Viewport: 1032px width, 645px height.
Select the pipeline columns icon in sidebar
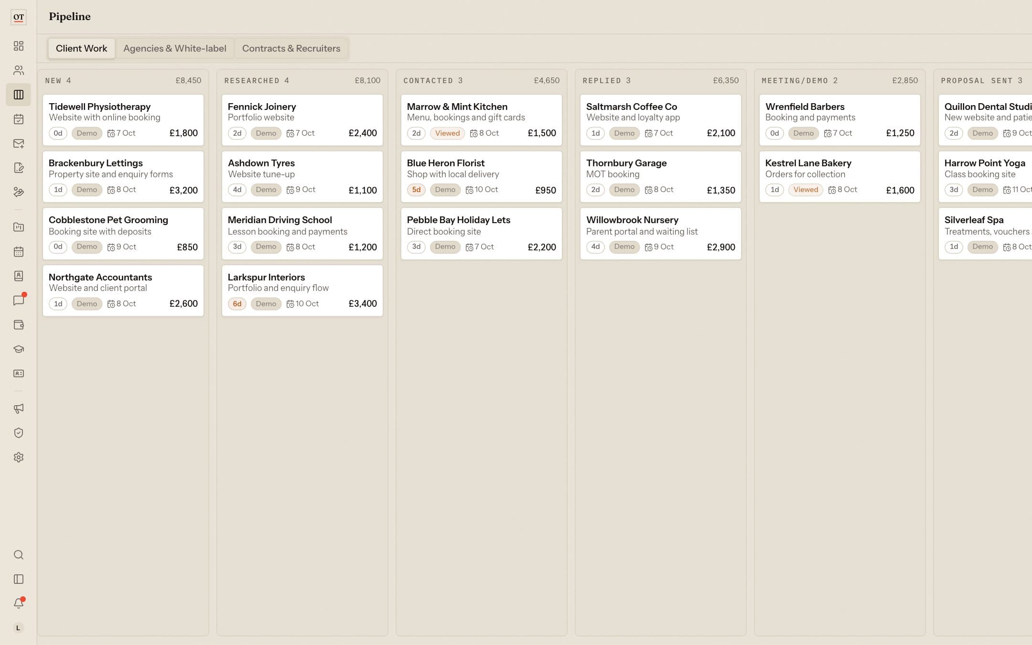click(19, 95)
